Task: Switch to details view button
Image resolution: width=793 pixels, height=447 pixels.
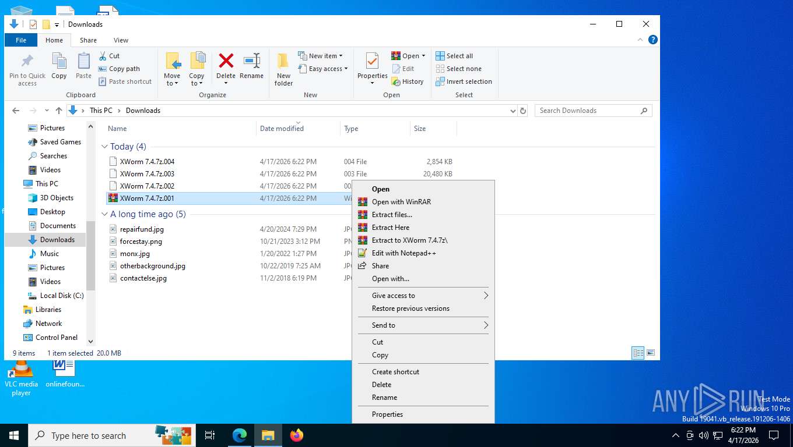Action: [x=638, y=353]
